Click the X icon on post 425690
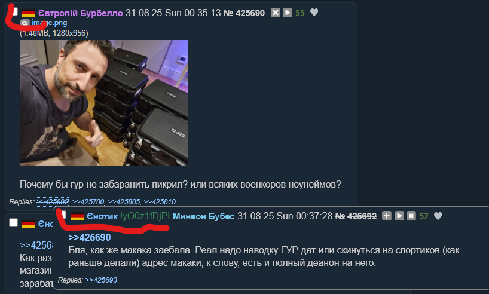The image size is (489, 294). [276, 13]
